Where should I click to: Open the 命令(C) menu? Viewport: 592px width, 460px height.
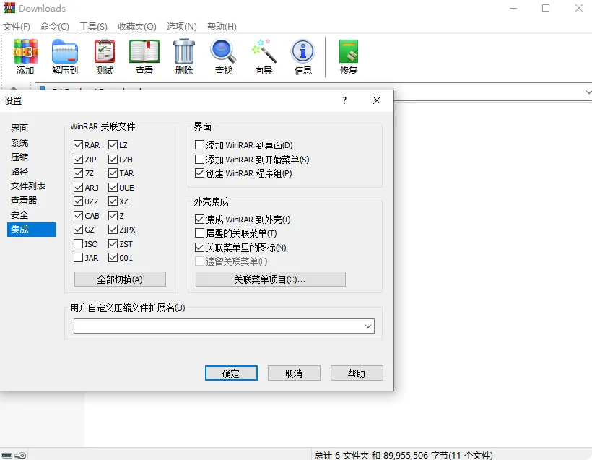click(55, 27)
